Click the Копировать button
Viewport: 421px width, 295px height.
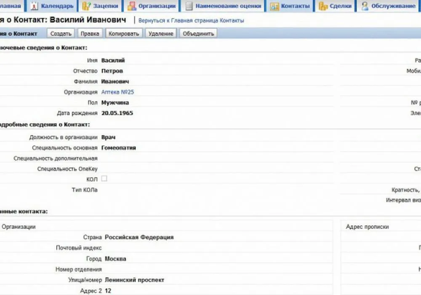[x=124, y=34]
